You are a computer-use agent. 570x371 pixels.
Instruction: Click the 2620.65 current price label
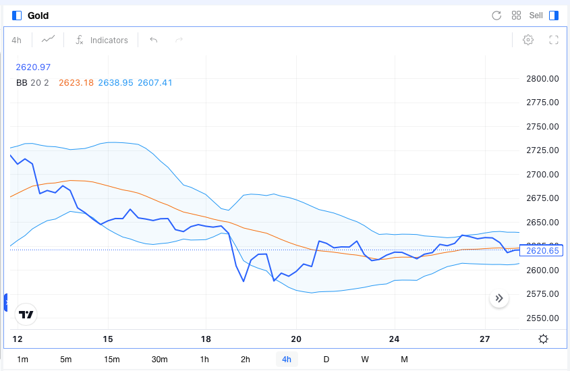tap(543, 250)
